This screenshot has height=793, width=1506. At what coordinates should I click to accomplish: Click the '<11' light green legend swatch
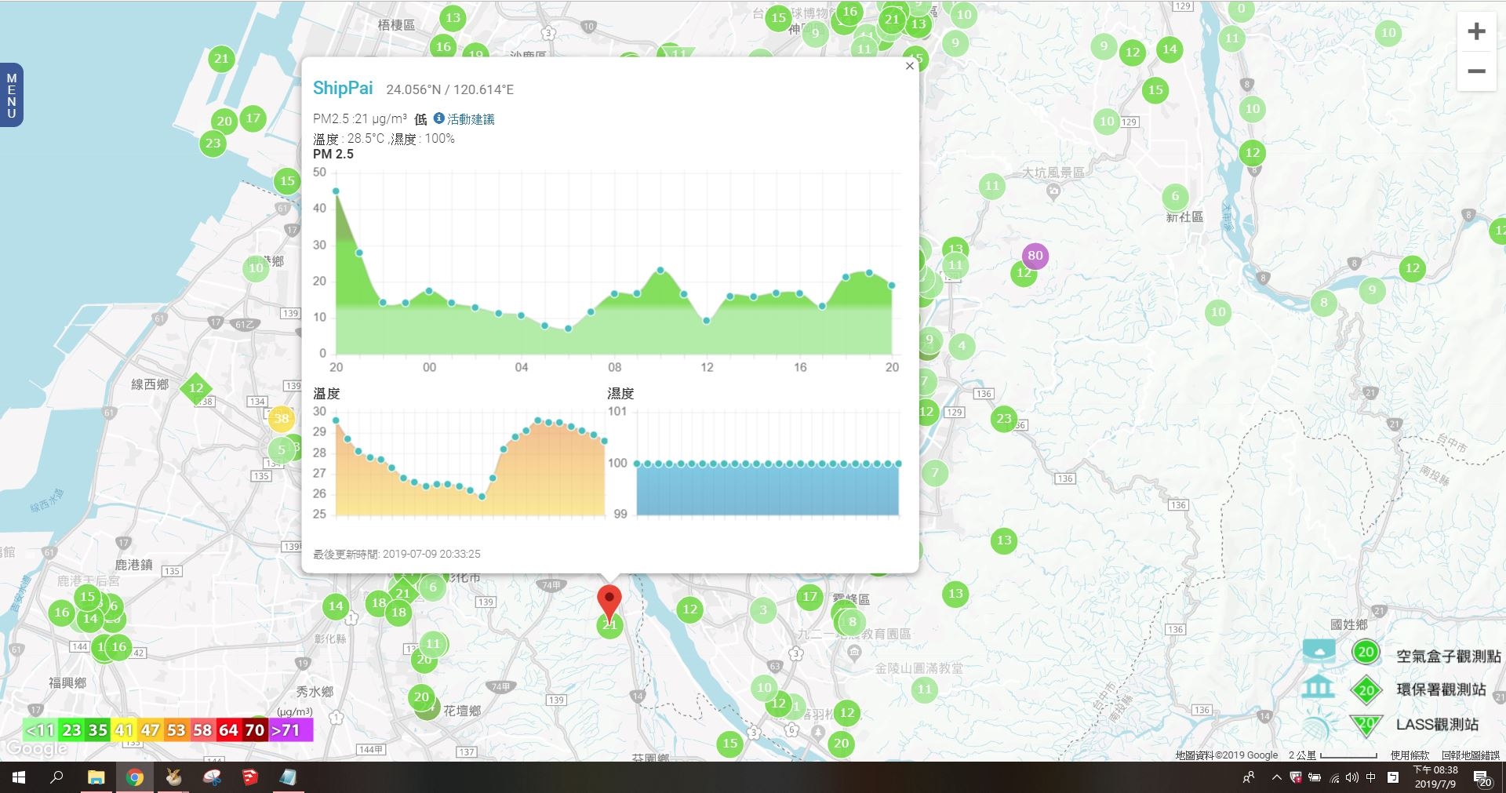(40, 730)
